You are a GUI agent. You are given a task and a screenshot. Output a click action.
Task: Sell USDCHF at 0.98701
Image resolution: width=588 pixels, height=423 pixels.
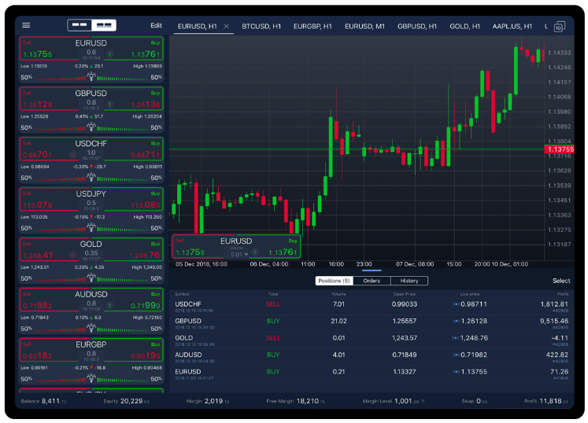[49, 149]
